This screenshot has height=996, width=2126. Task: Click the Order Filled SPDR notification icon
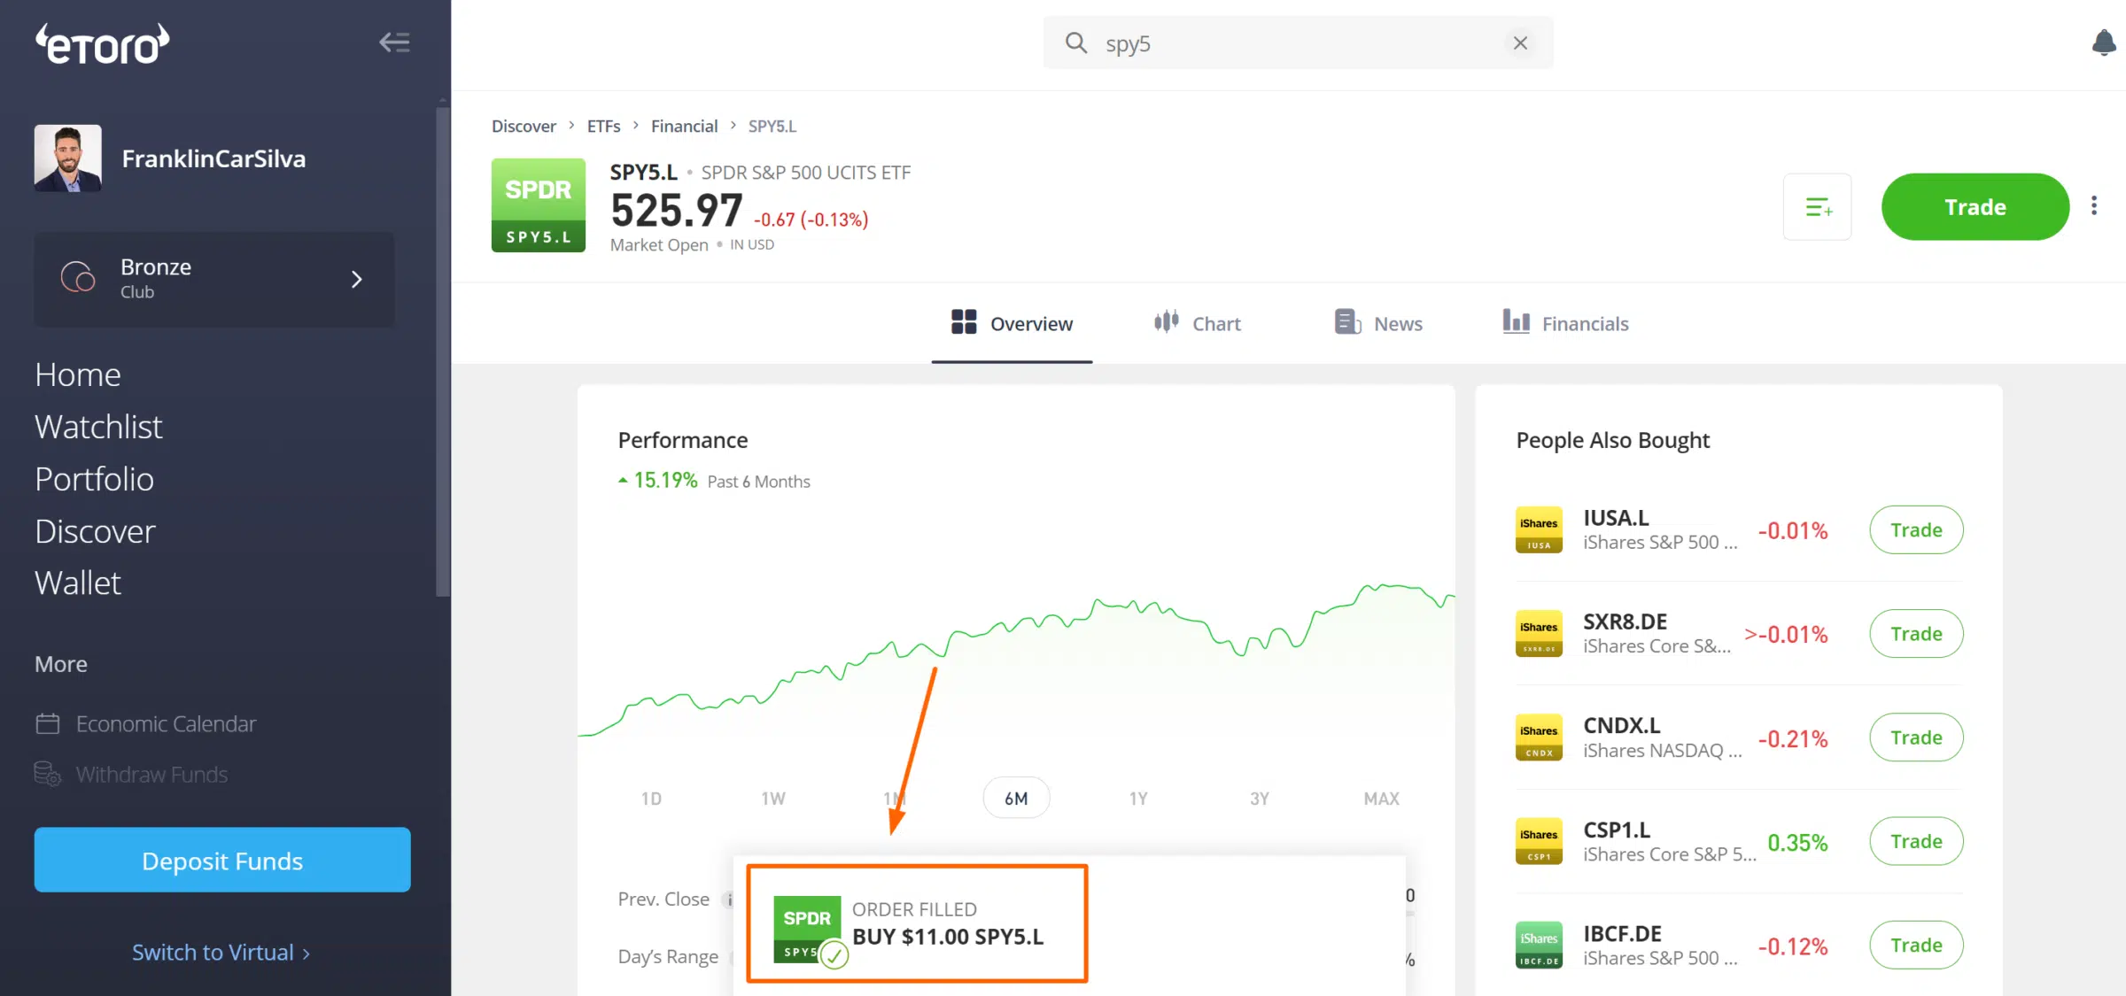coord(807,929)
